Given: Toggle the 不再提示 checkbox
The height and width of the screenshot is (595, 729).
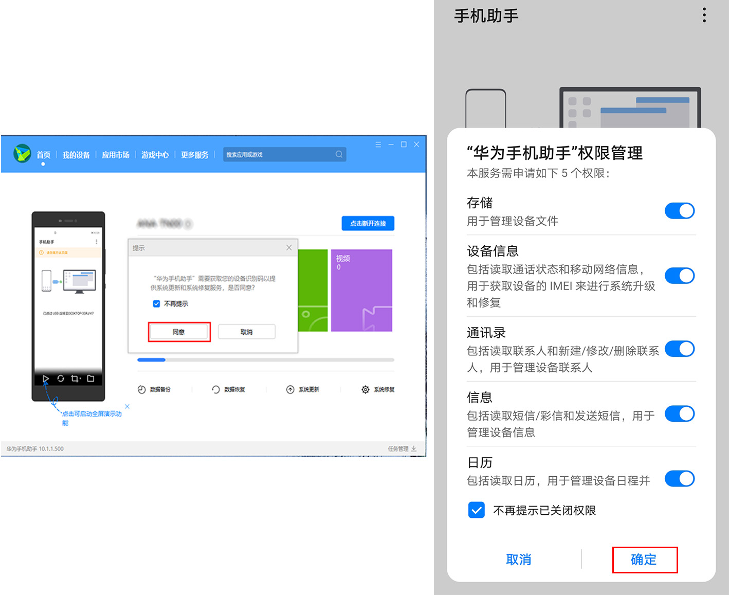Looking at the screenshot, I should coord(156,303).
